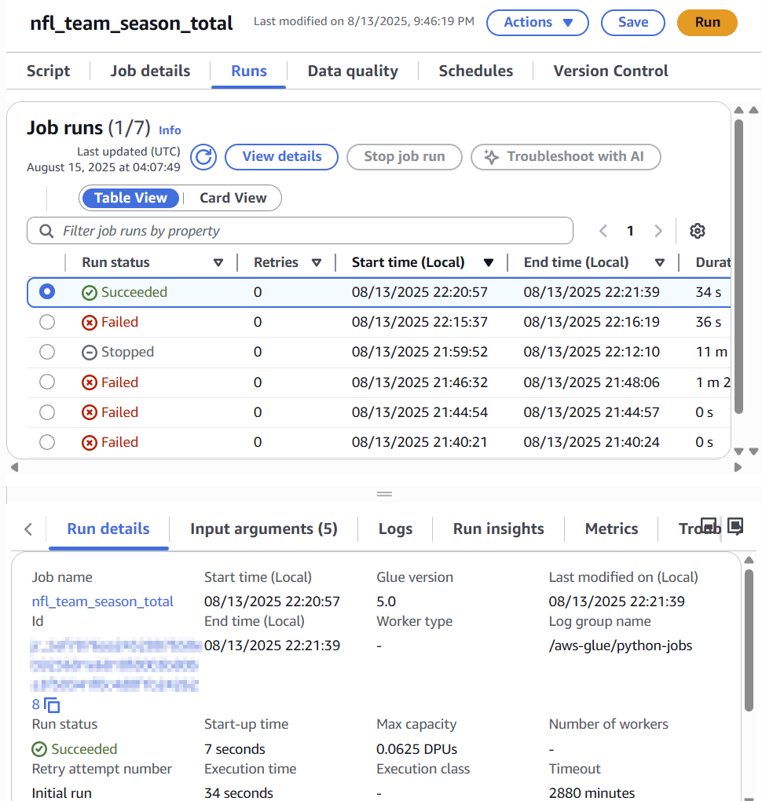Image resolution: width=762 pixels, height=801 pixels.
Task: Open the Input arguments (5) tab
Action: click(264, 529)
